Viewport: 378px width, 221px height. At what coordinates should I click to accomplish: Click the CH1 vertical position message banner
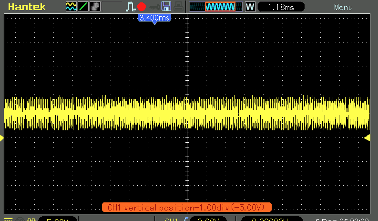(x=186, y=207)
